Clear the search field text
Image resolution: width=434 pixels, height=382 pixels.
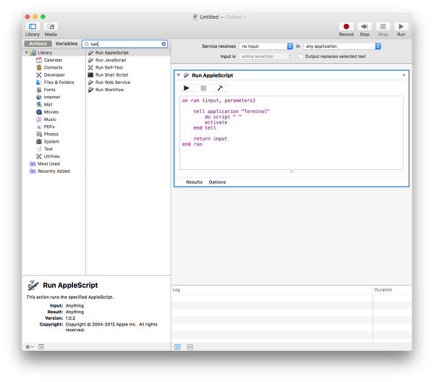164,43
